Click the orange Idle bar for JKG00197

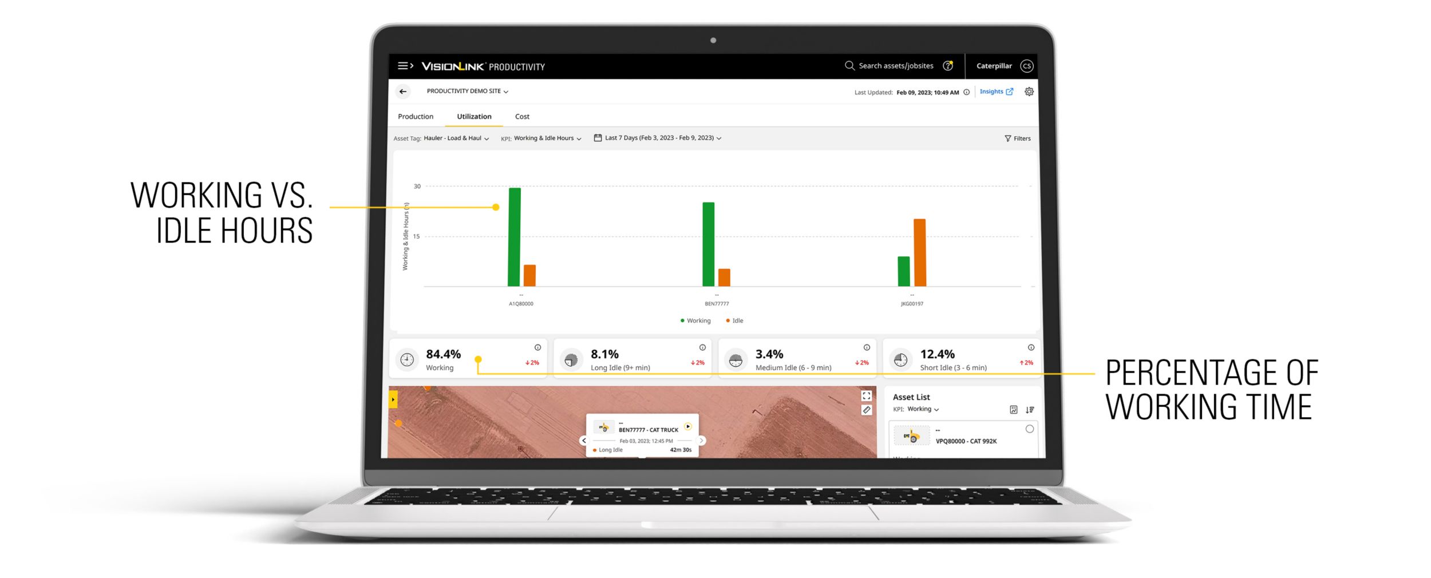coord(919,252)
